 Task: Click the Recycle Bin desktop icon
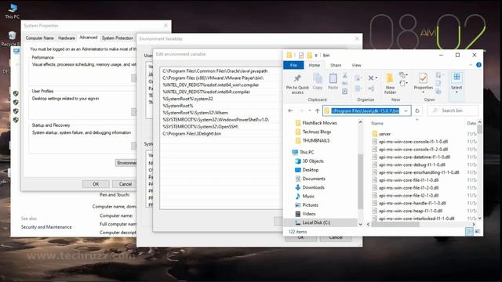coord(12,38)
